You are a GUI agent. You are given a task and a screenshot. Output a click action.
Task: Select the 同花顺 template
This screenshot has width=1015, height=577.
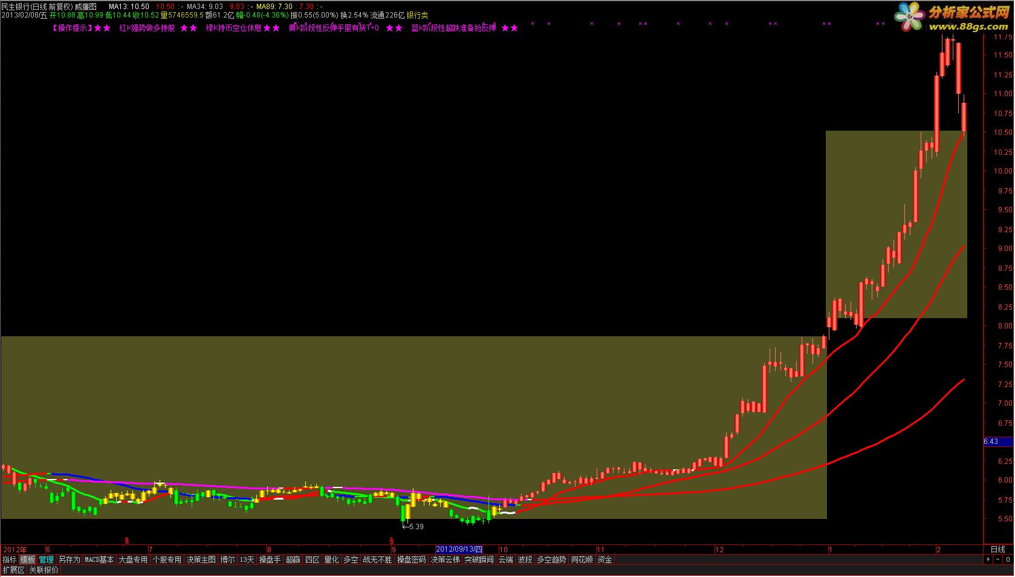pos(582,559)
